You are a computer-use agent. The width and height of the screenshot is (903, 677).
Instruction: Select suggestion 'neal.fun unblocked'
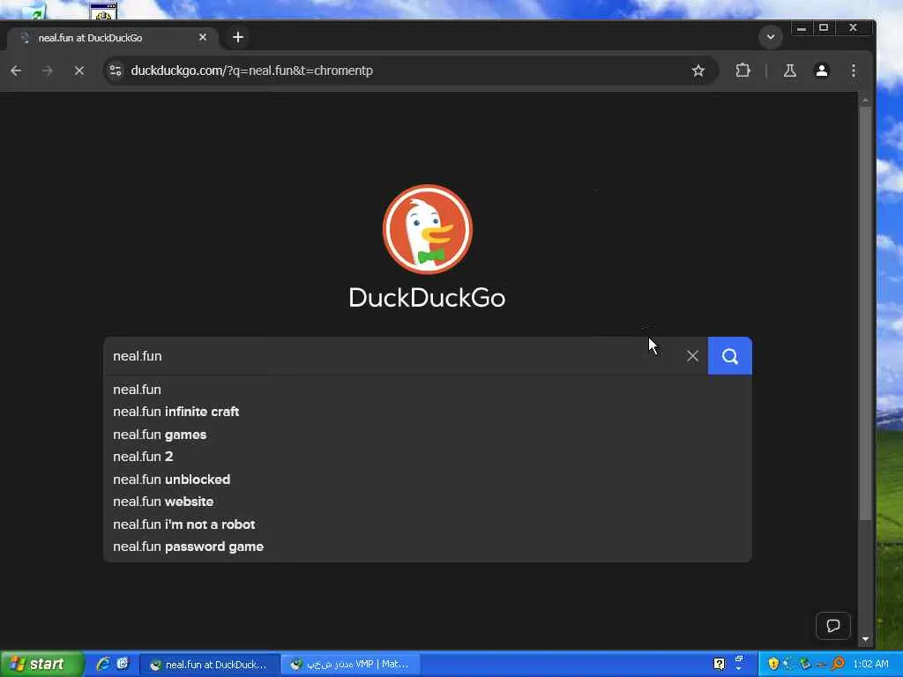(x=428, y=480)
